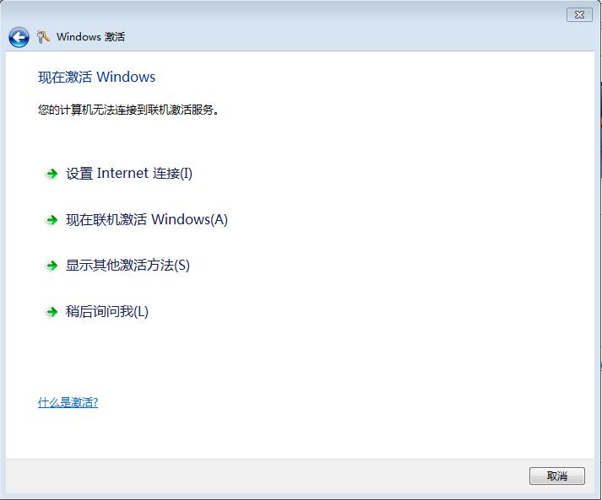This screenshot has width=602, height=500.
Task: Click the 现在激活 Windows heading
Action: click(x=97, y=77)
